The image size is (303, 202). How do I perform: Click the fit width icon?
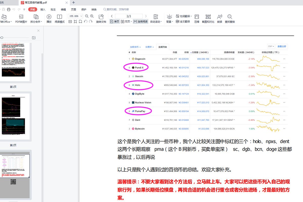pyautogui.click(x=81, y=22)
